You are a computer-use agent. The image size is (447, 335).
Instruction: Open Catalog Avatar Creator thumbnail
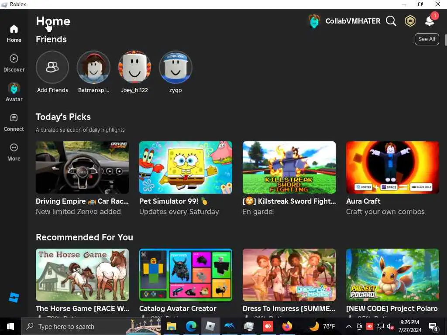[186, 275]
